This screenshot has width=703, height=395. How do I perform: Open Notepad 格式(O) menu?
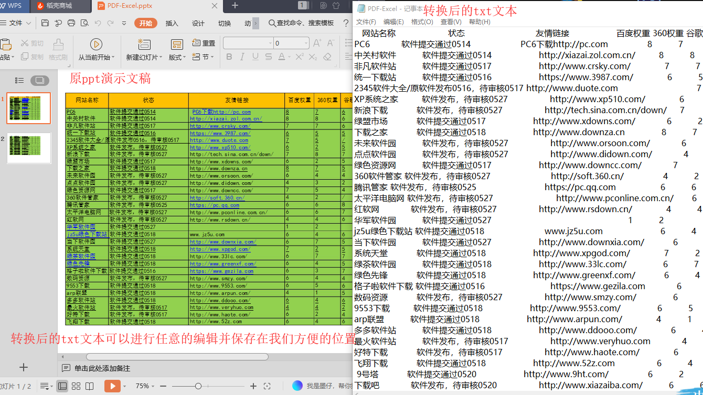click(x=422, y=22)
